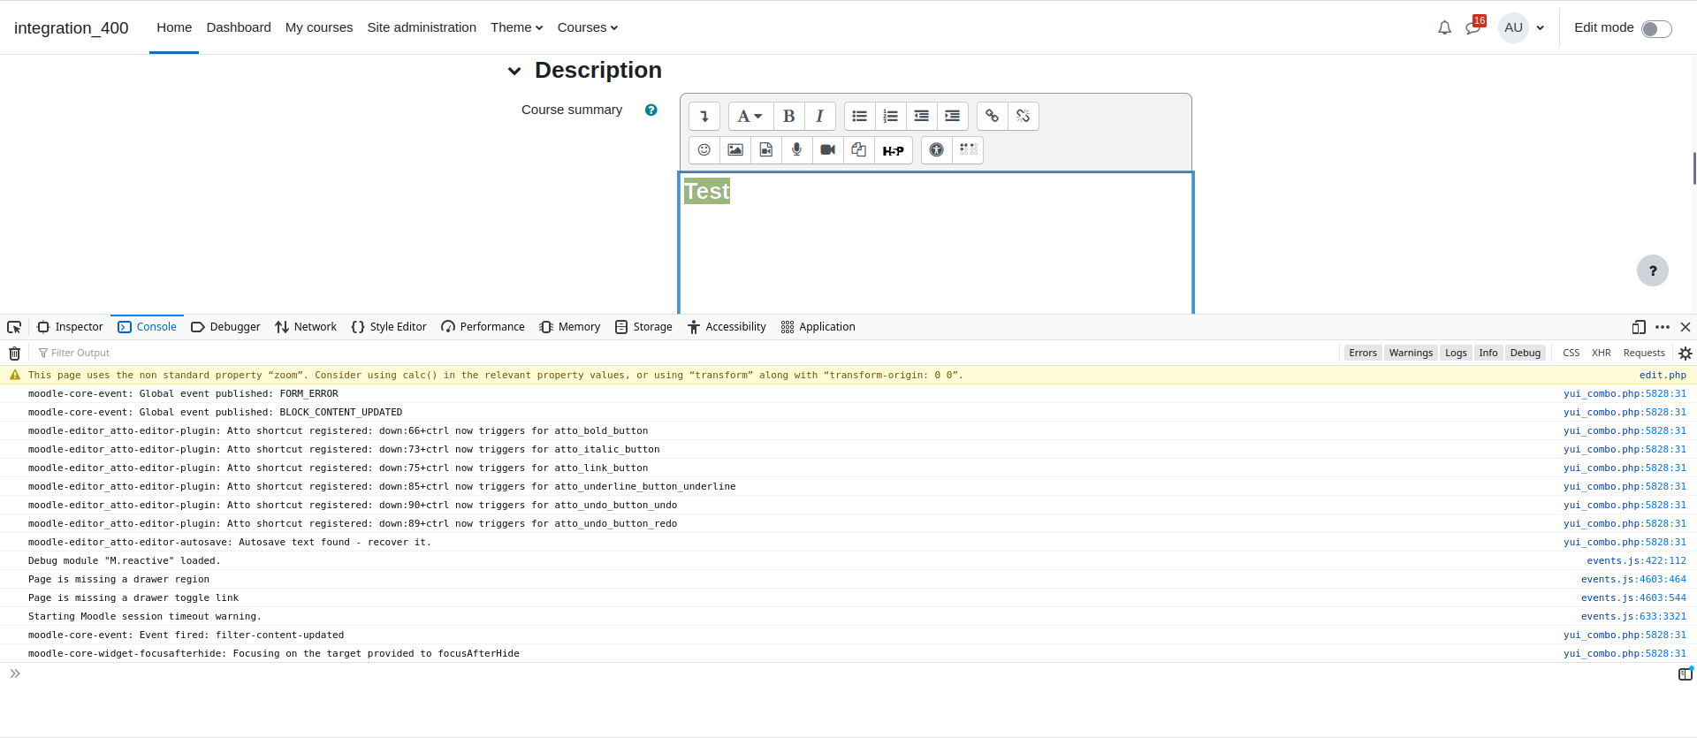Open the paragraph styles dropdown
This screenshot has height=738, width=1697.
750,116
